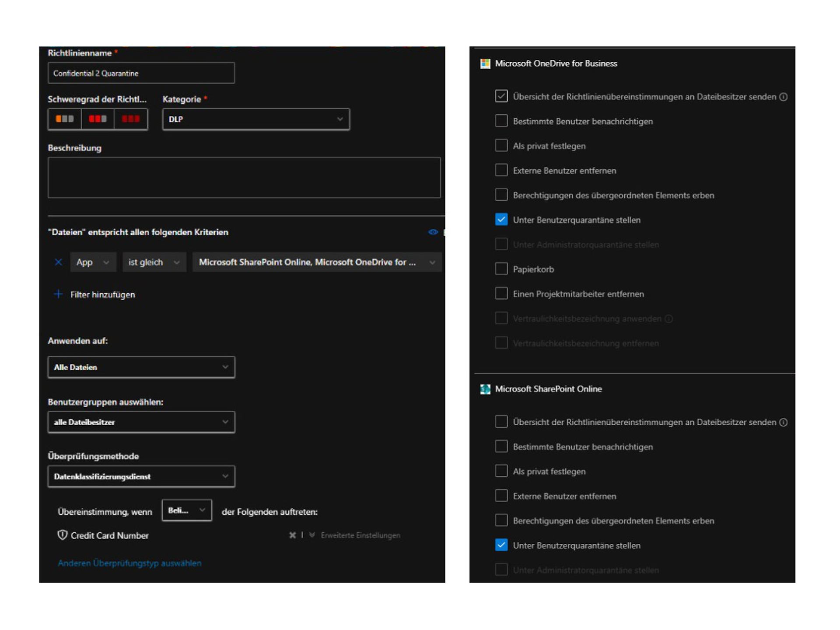Open the info tooltip for OneDrive match summary

click(x=784, y=97)
